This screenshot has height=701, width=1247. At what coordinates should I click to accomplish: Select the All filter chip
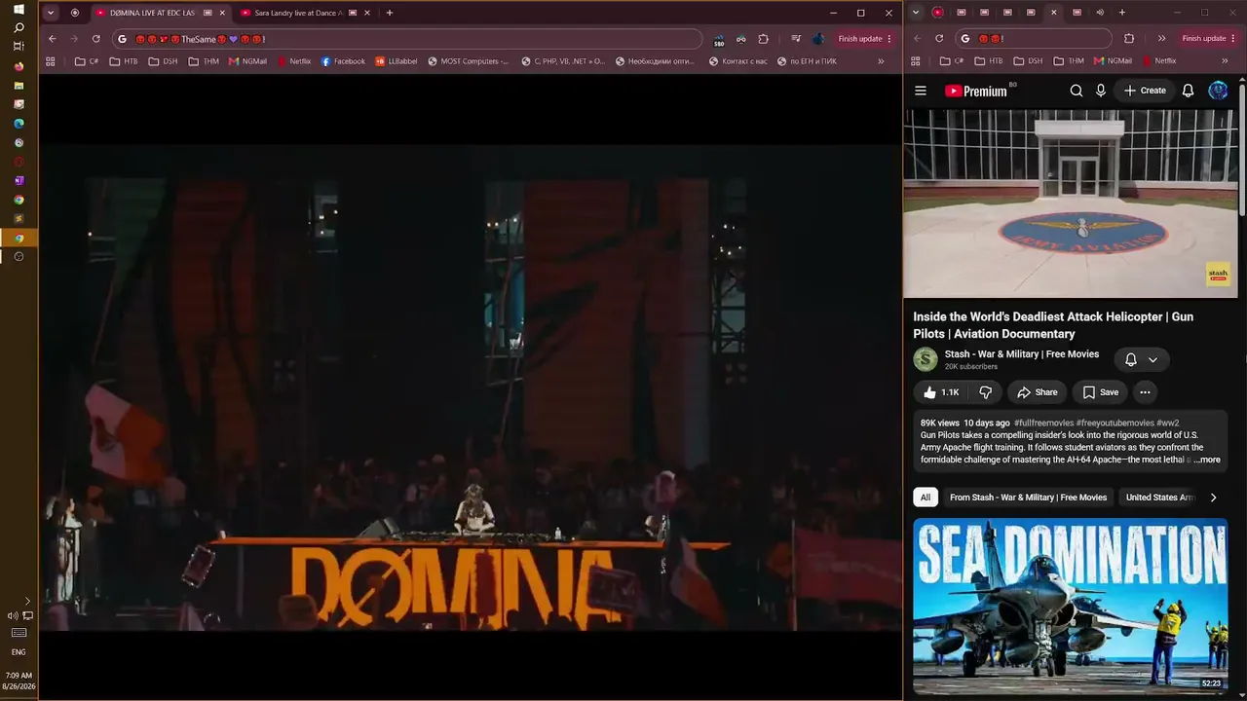click(x=926, y=498)
